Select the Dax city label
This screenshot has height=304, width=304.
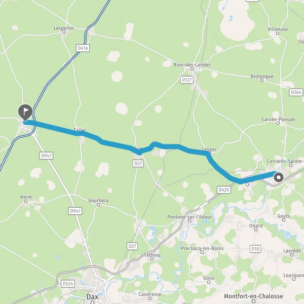click(x=92, y=297)
